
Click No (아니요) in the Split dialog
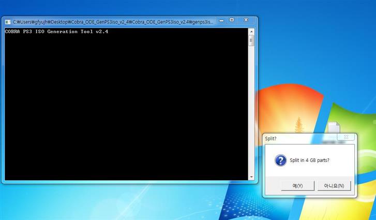coord(334,185)
